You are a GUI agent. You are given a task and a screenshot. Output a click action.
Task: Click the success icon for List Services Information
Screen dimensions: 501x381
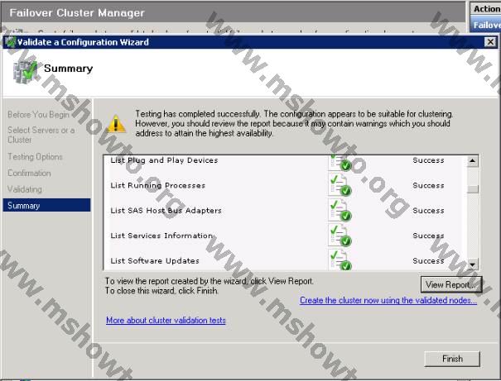pos(340,236)
